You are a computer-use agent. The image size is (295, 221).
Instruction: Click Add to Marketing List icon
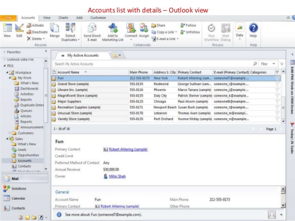click(x=112, y=29)
